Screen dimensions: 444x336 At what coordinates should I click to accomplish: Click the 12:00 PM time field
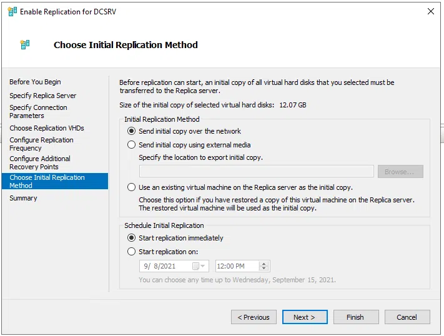pyautogui.click(x=236, y=266)
